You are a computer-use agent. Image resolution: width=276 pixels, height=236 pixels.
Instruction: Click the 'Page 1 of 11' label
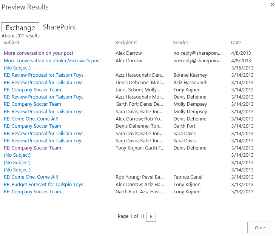click(x=131, y=216)
